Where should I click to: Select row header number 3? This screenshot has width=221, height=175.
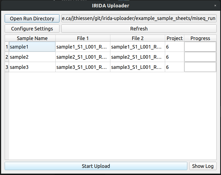click(7, 67)
